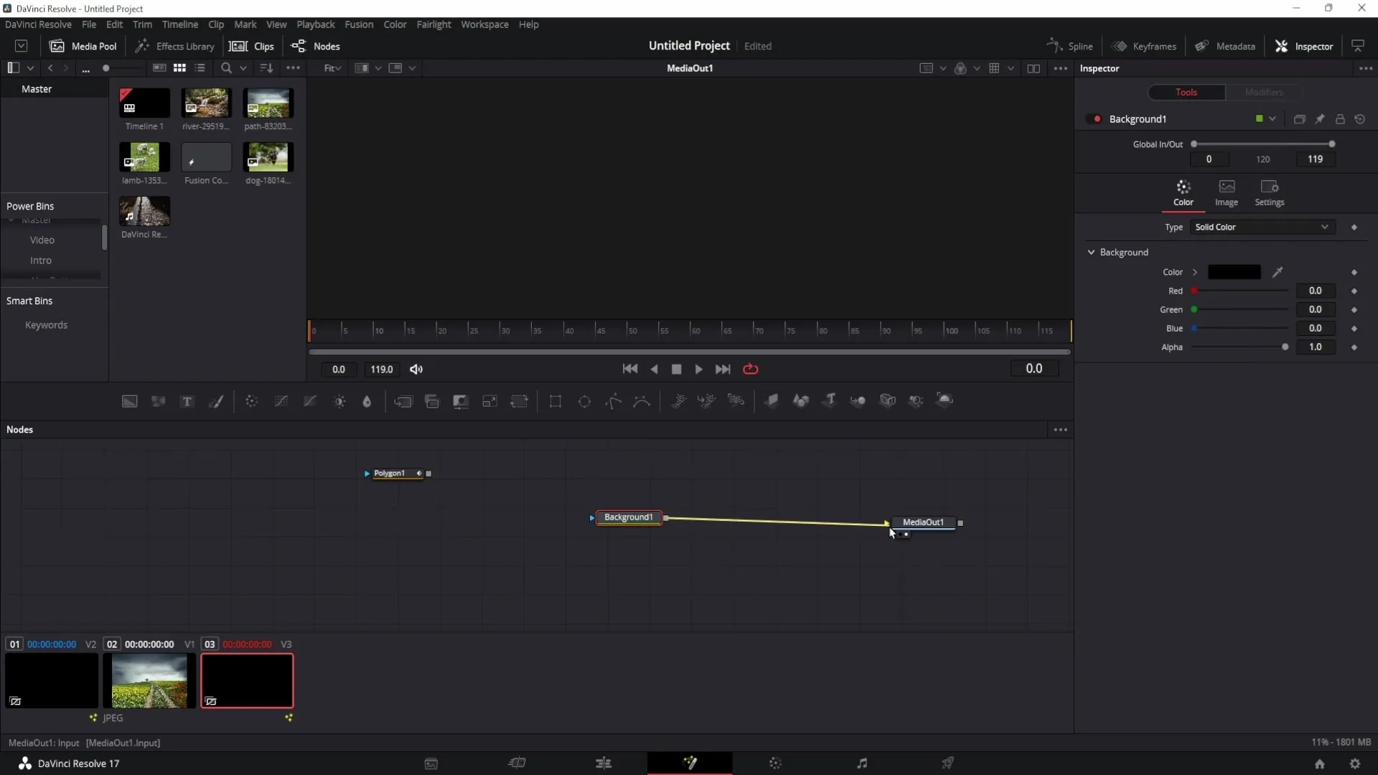The width and height of the screenshot is (1378, 775).
Task: Drag the Alpha channel slider
Action: (1284, 347)
